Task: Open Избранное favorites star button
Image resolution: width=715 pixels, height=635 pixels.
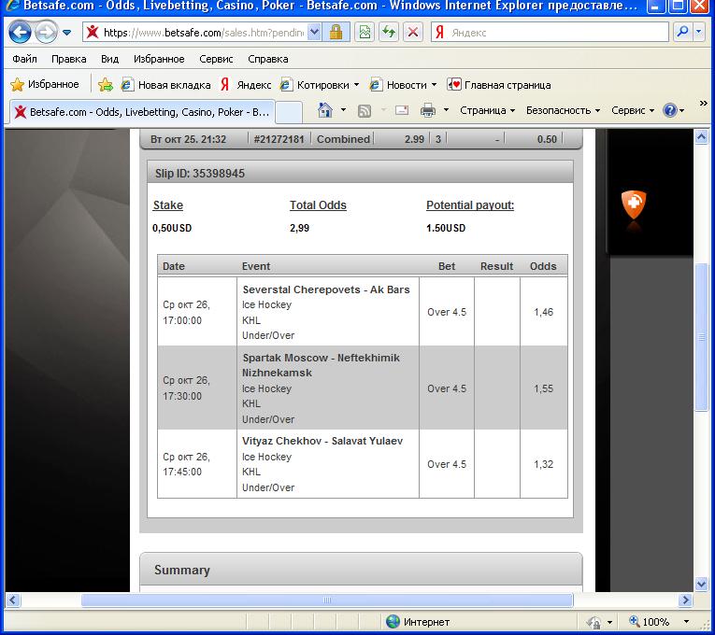Action: 45,84
